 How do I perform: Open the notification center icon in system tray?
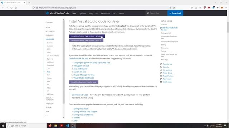tap(225, 126)
